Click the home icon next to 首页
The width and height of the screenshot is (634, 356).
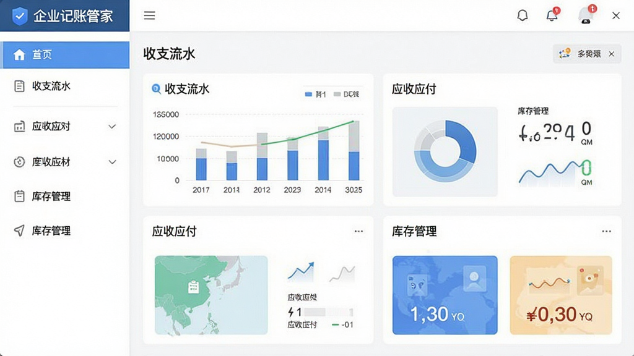[19, 54]
